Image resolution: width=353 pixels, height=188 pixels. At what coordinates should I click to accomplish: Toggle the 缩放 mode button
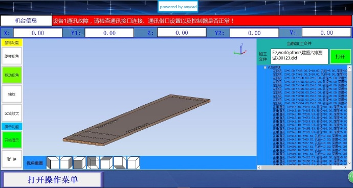[12, 94]
